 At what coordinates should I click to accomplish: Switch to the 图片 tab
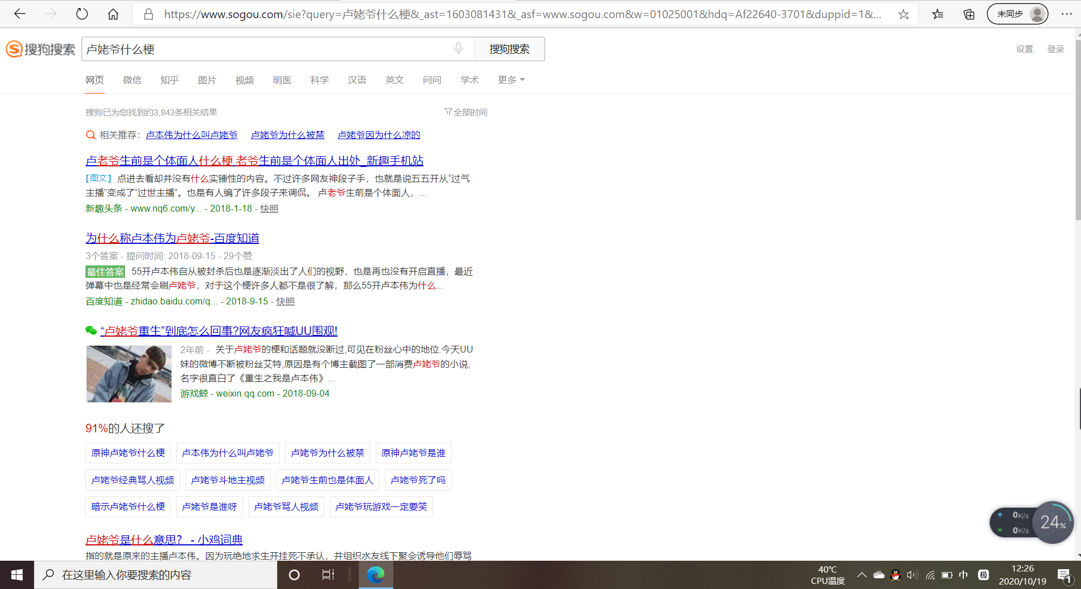point(207,80)
